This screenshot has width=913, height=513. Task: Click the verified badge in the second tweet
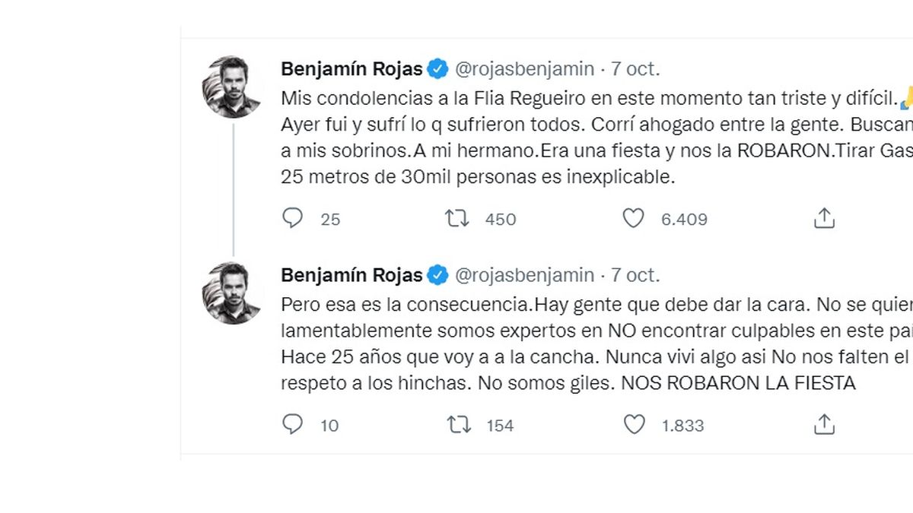(437, 275)
